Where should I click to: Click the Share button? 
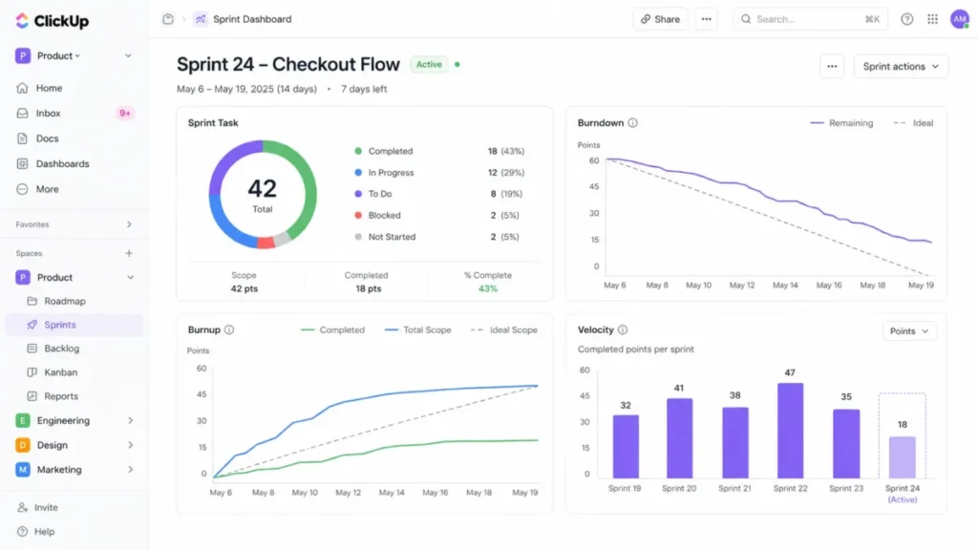tap(660, 19)
